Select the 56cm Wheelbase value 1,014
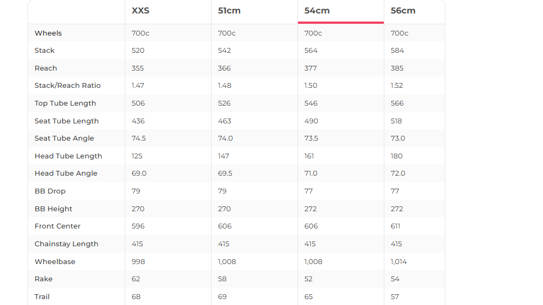 (399, 262)
